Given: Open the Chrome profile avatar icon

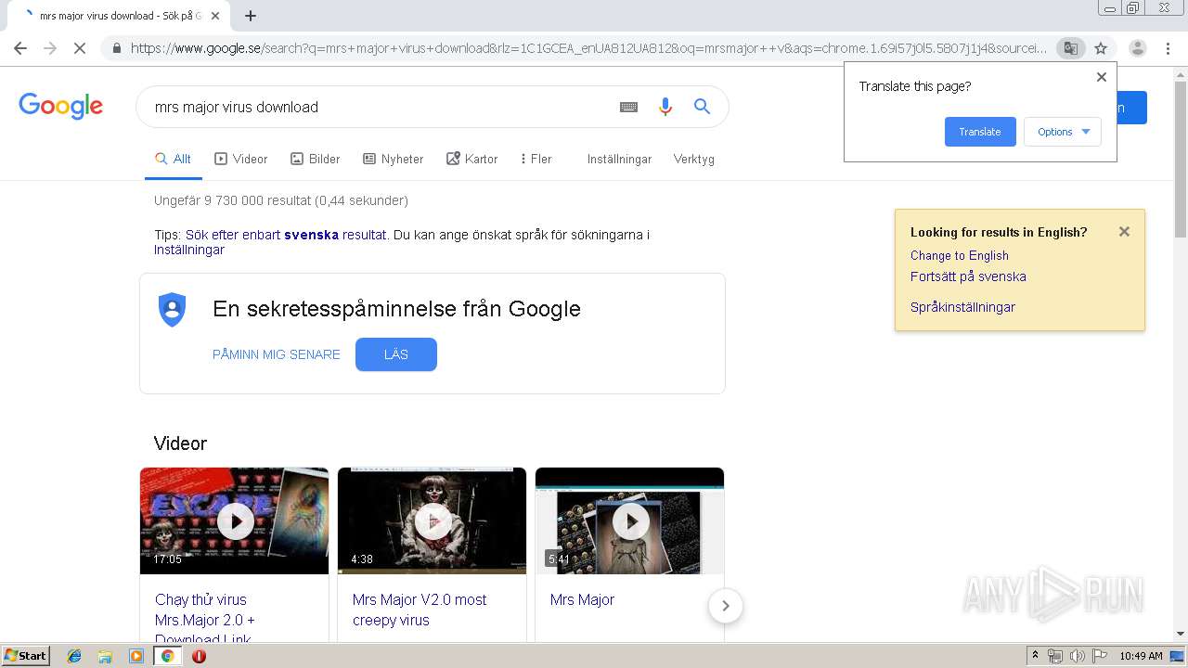Looking at the screenshot, I should 1138,48.
